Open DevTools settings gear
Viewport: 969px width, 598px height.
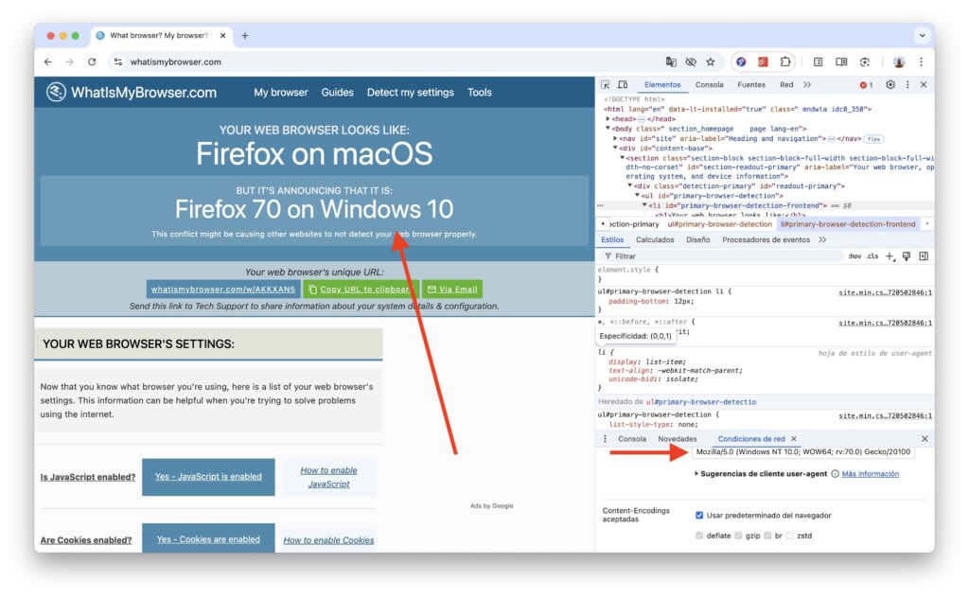tap(890, 84)
